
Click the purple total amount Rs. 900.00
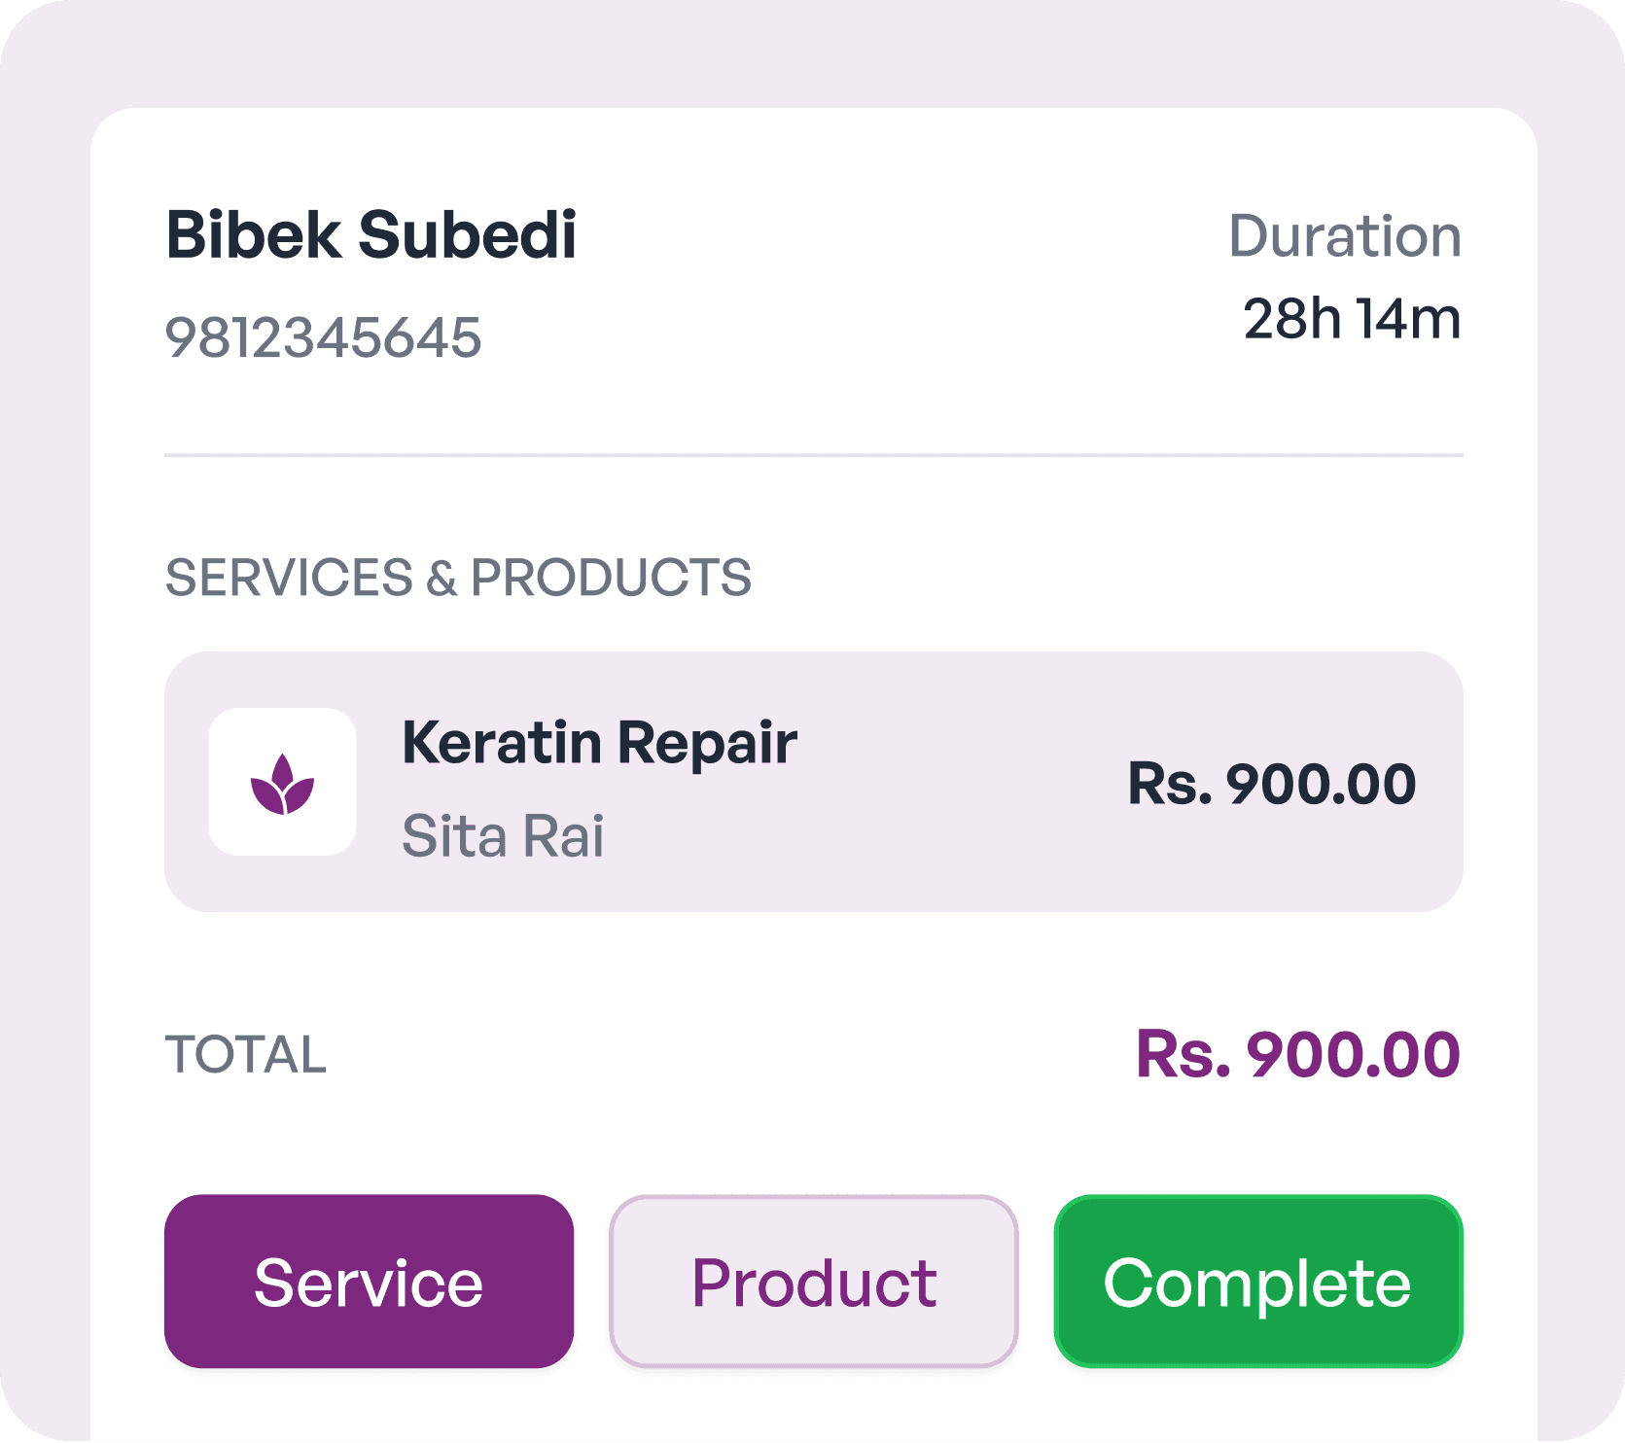(x=1297, y=1055)
